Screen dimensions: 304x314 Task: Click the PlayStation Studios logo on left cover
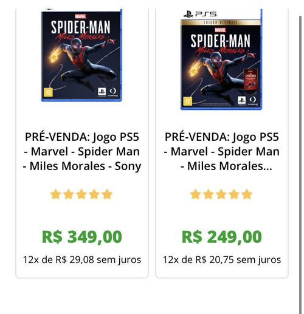[x=102, y=92]
